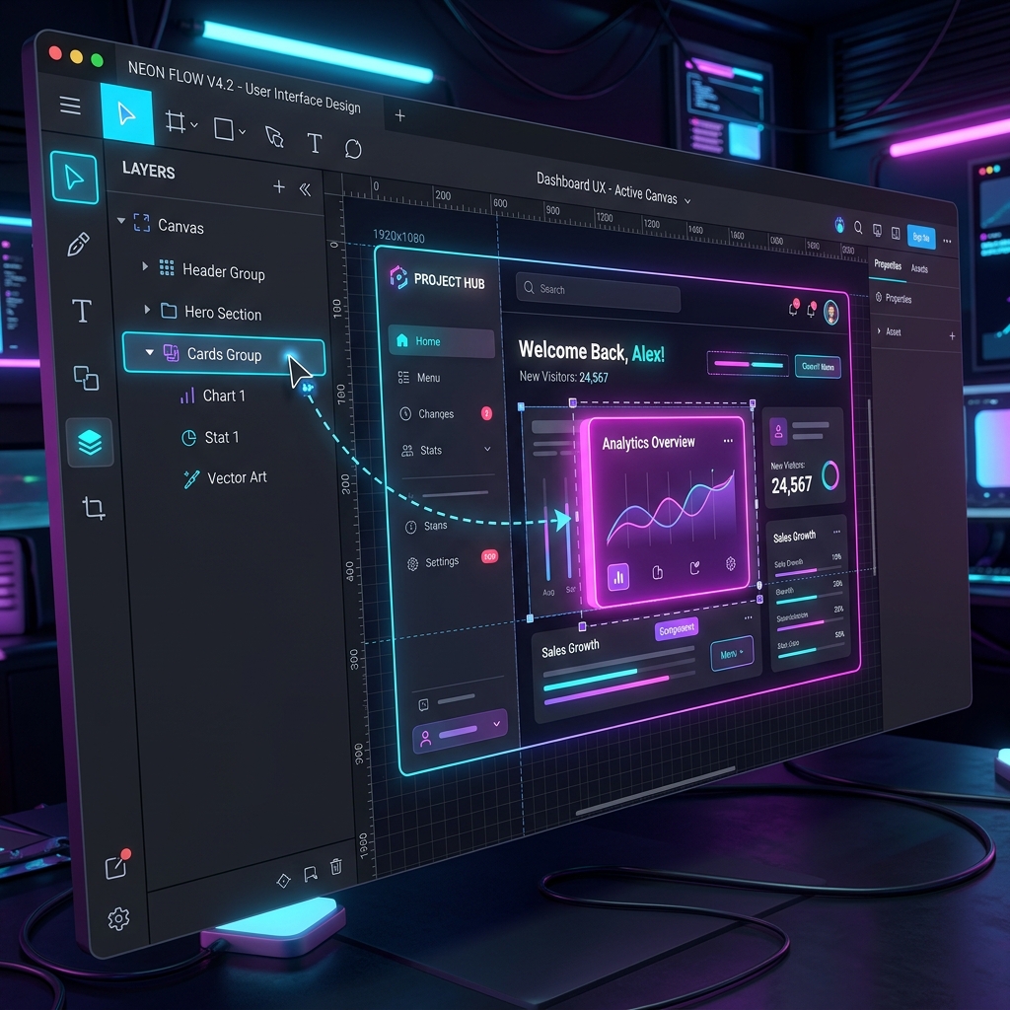Open the Properties tab
Image resolution: width=1010 pixels, height=1010 pixels.
(x=888, y=264)
